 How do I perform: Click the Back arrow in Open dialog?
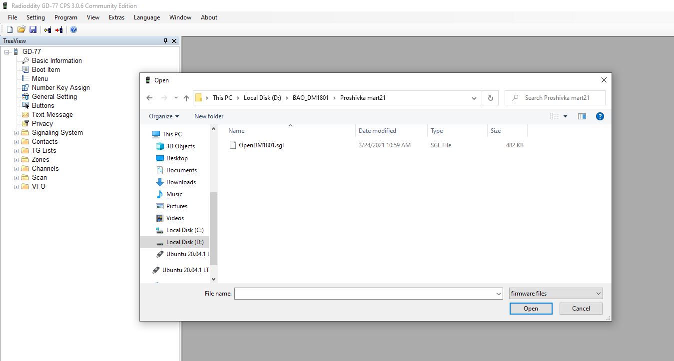click(x=149, y=98)
